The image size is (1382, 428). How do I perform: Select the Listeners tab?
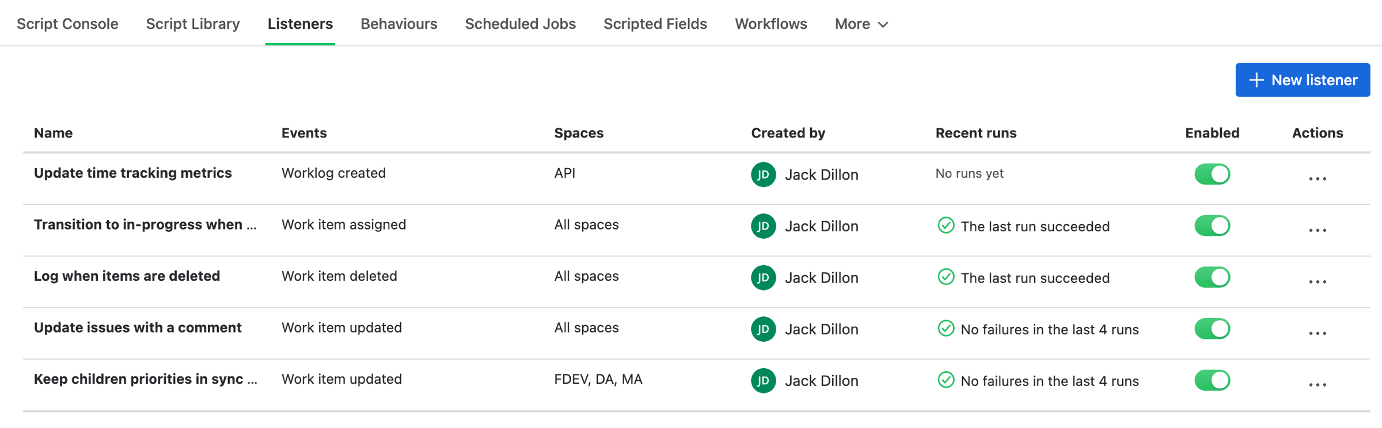click(300, 24)
